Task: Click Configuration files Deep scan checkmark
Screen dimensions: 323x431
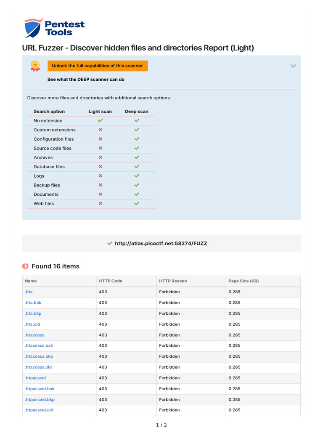Action: point(137,139)
